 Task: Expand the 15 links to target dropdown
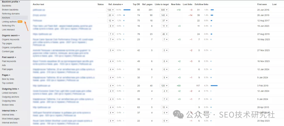(164, 107)
